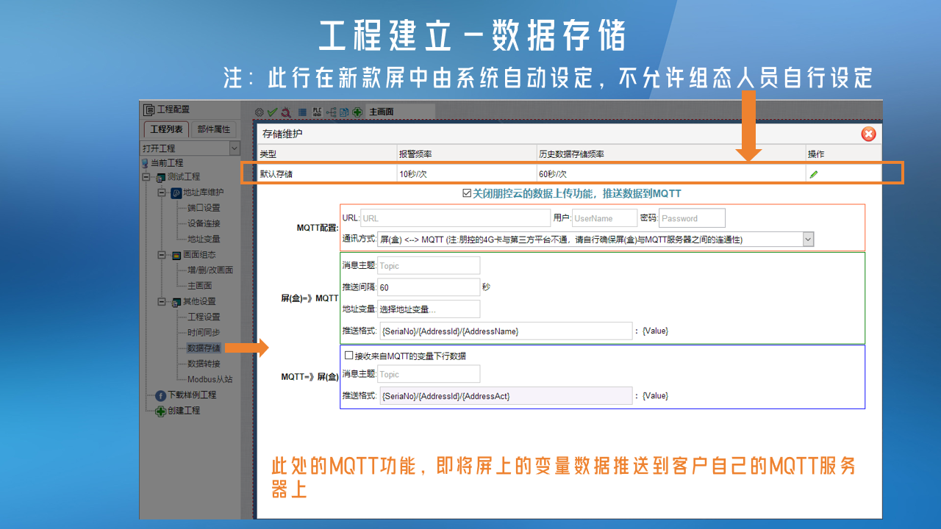The width and height of the screenshot is (941, 529).
Task: Click 创建工程 in the project tree
Action: click(x=183, y=410)
